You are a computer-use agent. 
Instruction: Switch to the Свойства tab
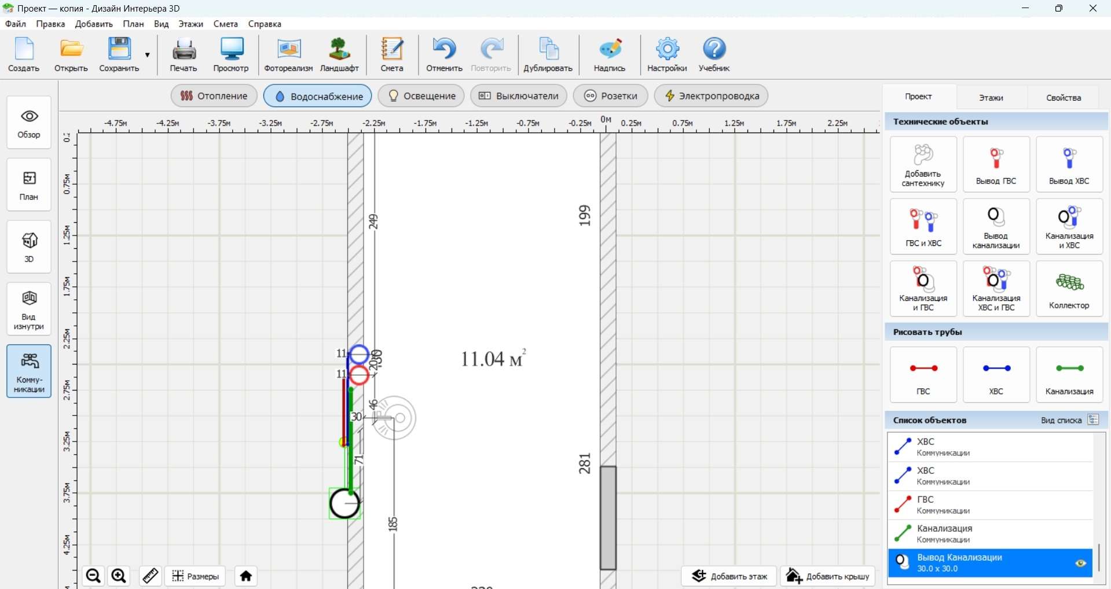tap(1063, 97)
